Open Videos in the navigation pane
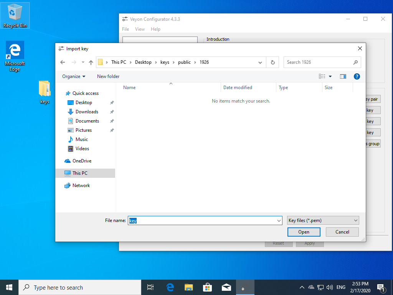The height and width of the screenshot is (295, 393). click(82, 149)
